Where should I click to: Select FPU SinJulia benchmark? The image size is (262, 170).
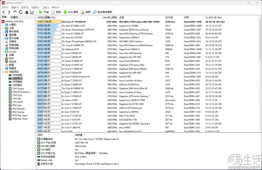(x=19, y=112)
